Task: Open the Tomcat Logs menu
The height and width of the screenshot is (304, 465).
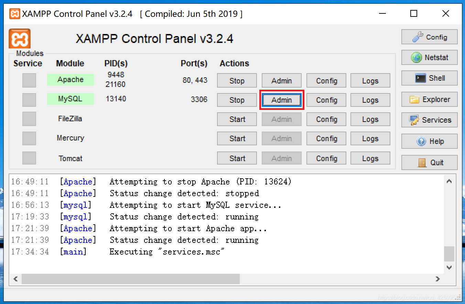Action: click(370, 158)
